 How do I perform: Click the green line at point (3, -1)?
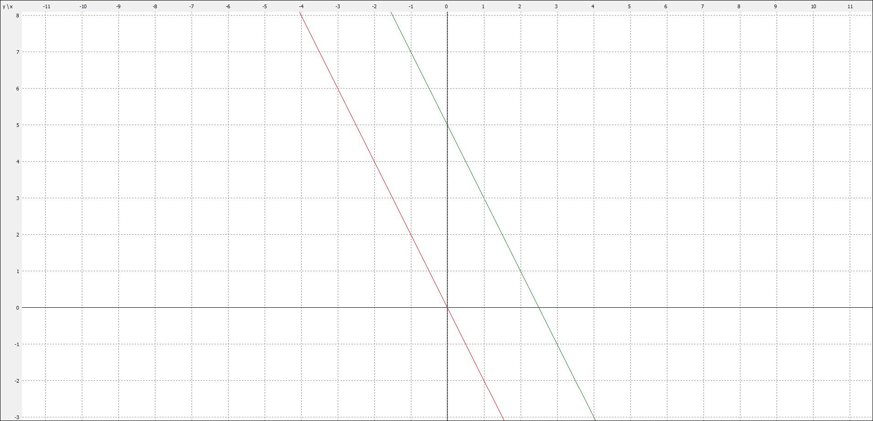click(x=557, y=344)
